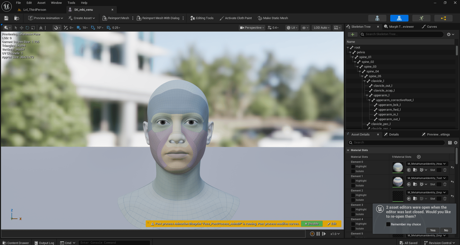Image resolution: width=460 pixels, height=245 pixels.
Task: Delete the Element 2 material slot
Action: [445, 199]
